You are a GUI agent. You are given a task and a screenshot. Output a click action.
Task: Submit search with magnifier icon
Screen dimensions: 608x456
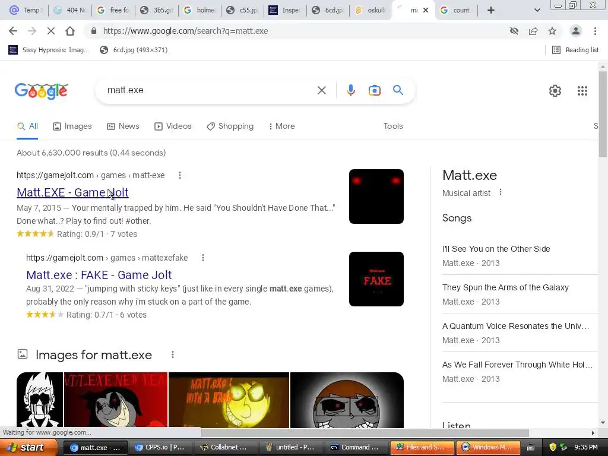(398, 90)
